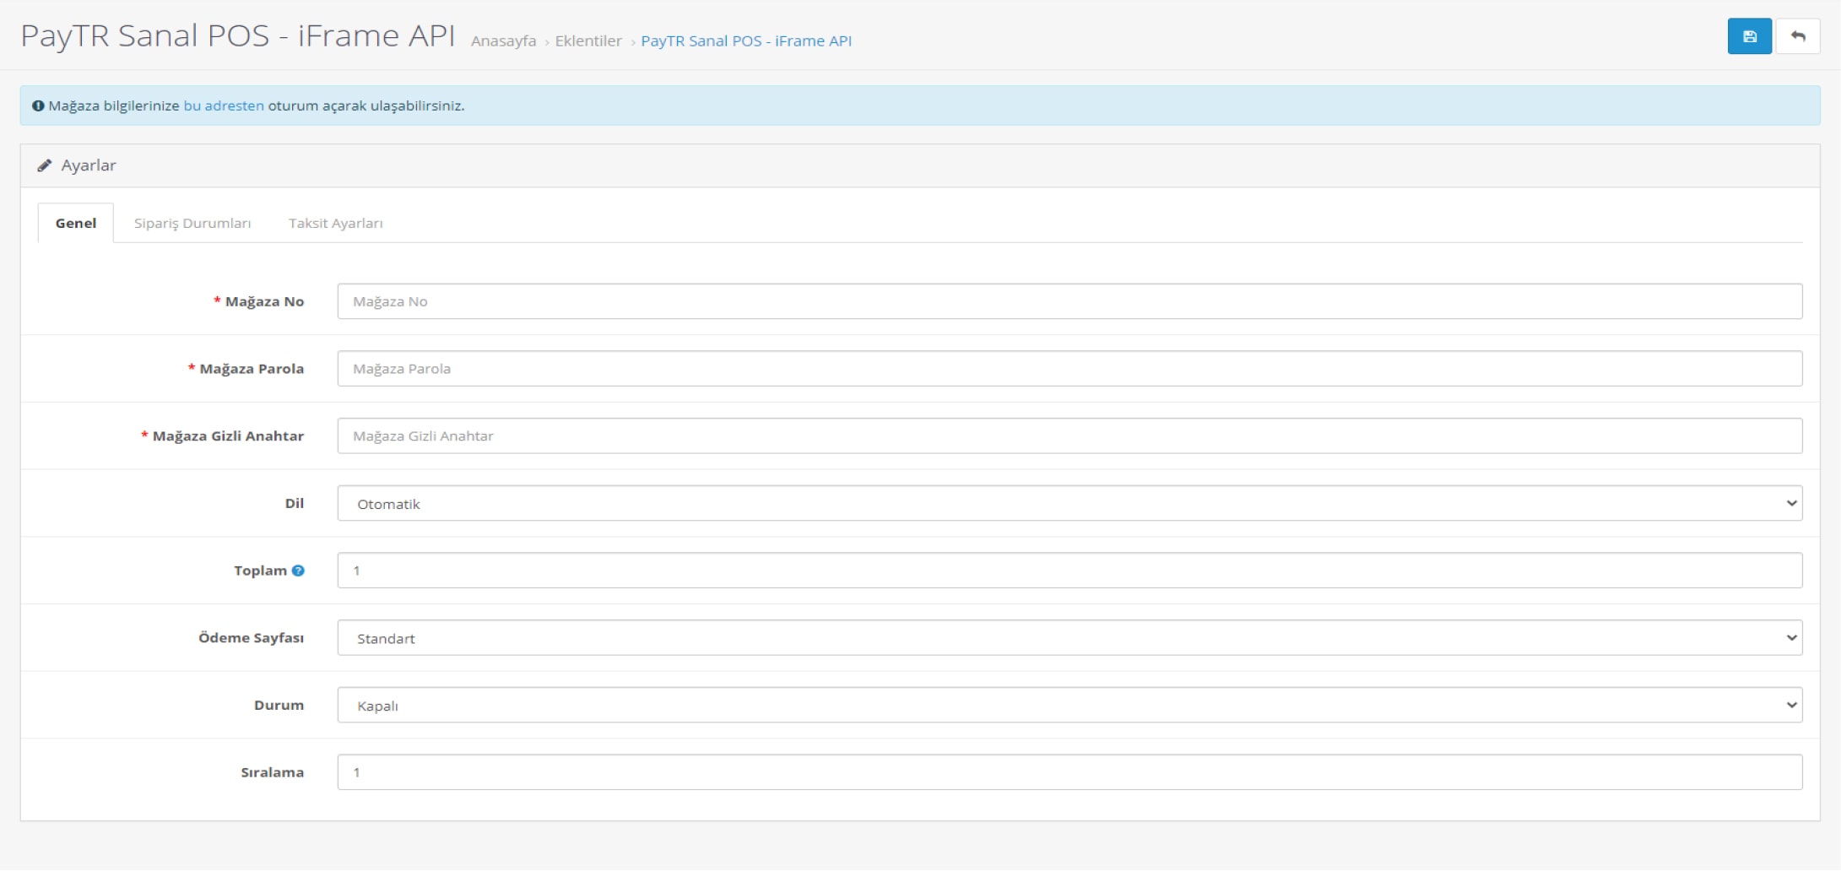Open the Dil dropdown set to Otomatik

1069,503
